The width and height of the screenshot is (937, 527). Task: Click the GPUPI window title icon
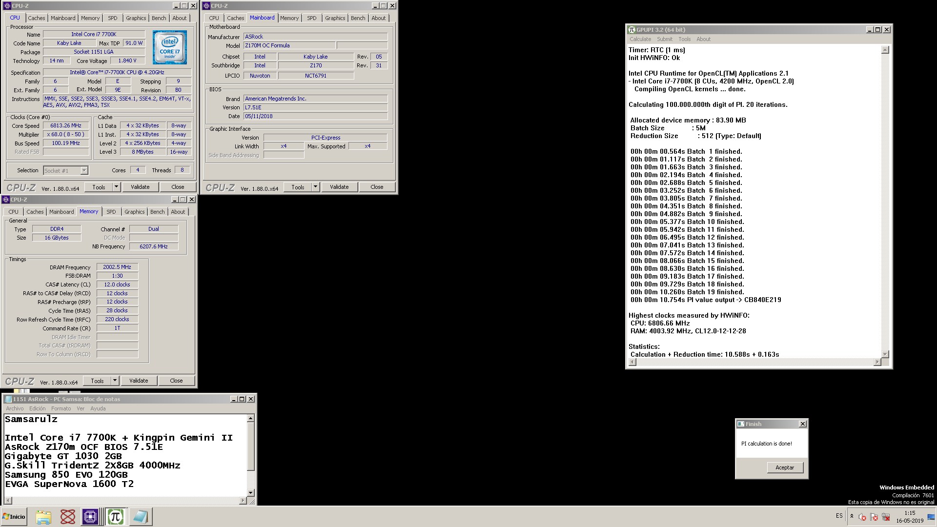(631, 30)
